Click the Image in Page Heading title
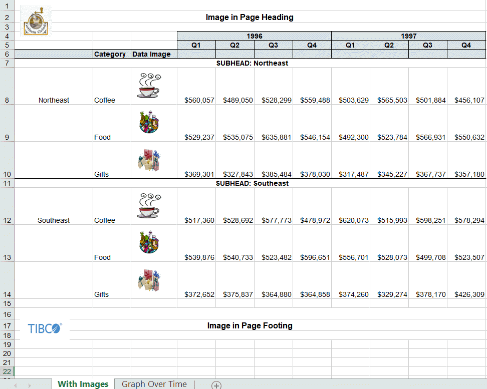Image resolution: width=487 pixels, height=389 pixels. pyautogui.click(x=250, y=17)
